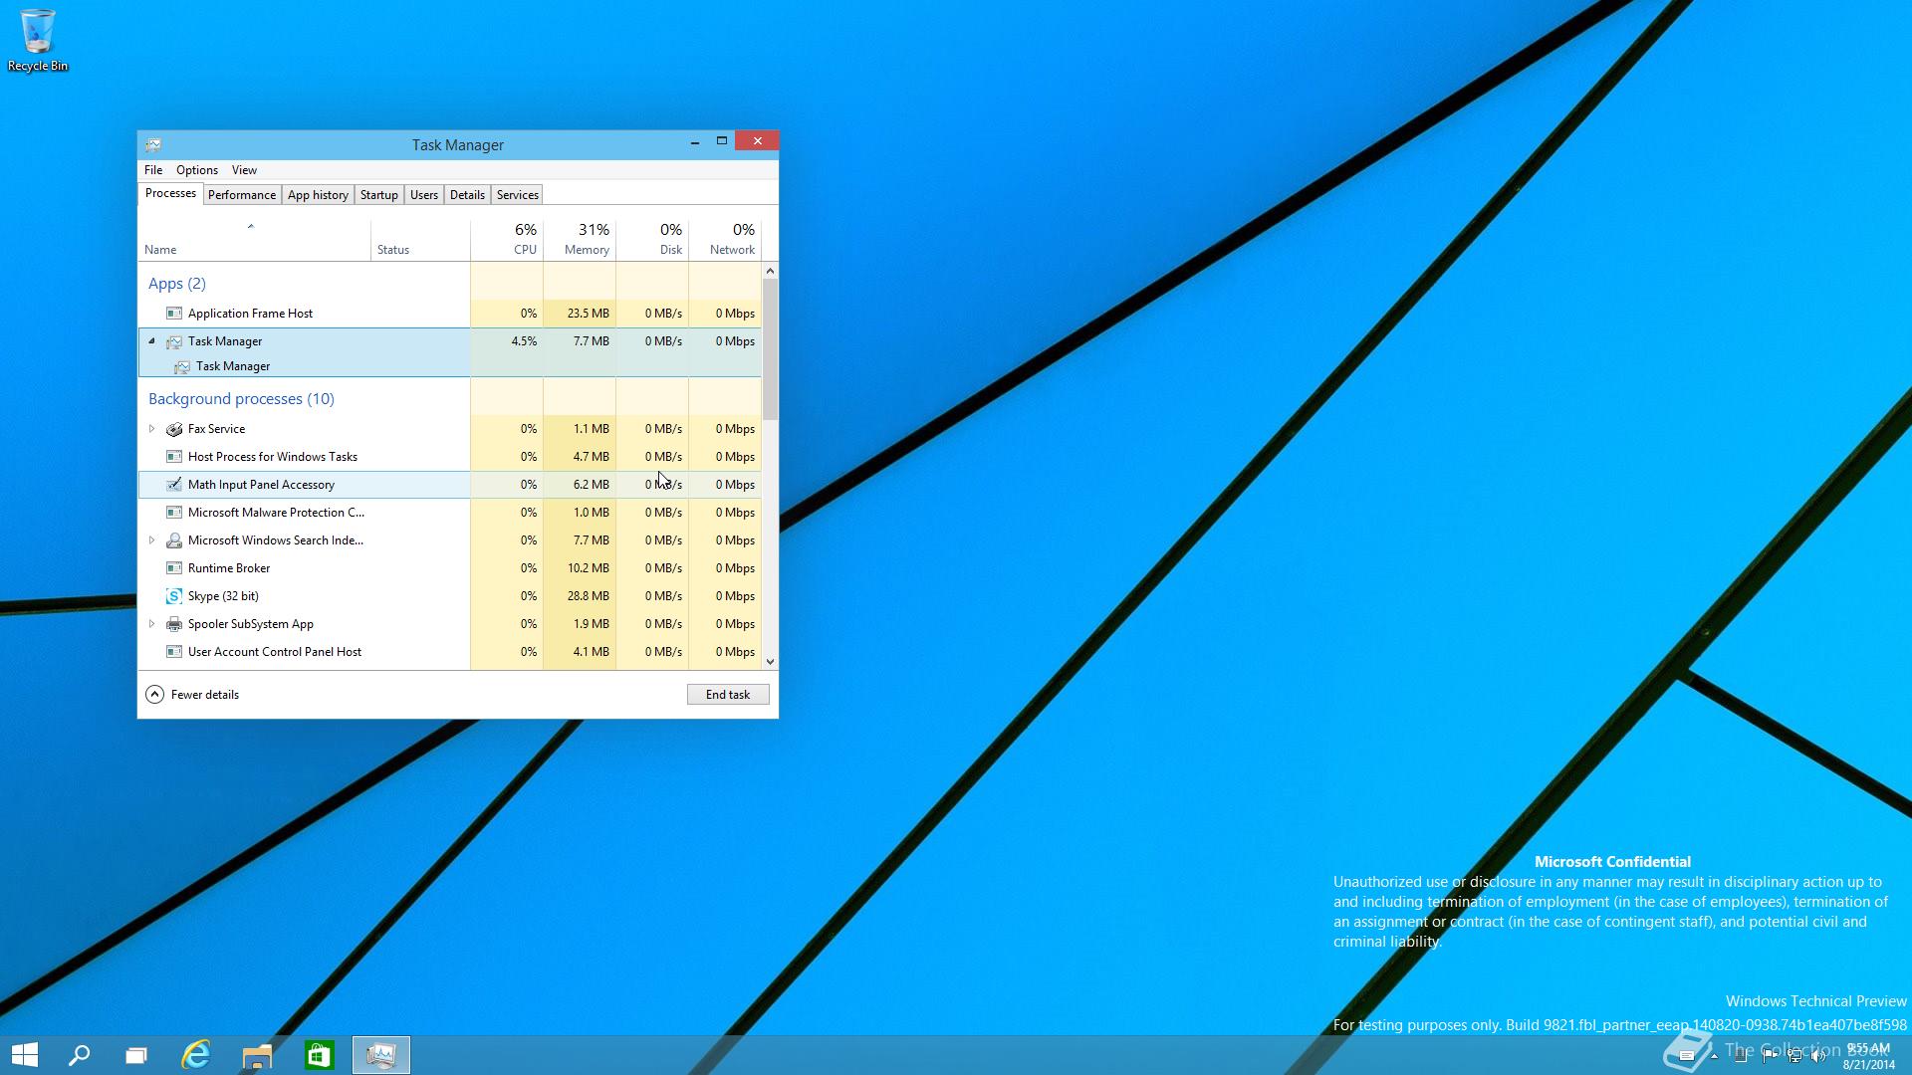
Task: Open the Windows Start button
Action: pos(25,1055)
